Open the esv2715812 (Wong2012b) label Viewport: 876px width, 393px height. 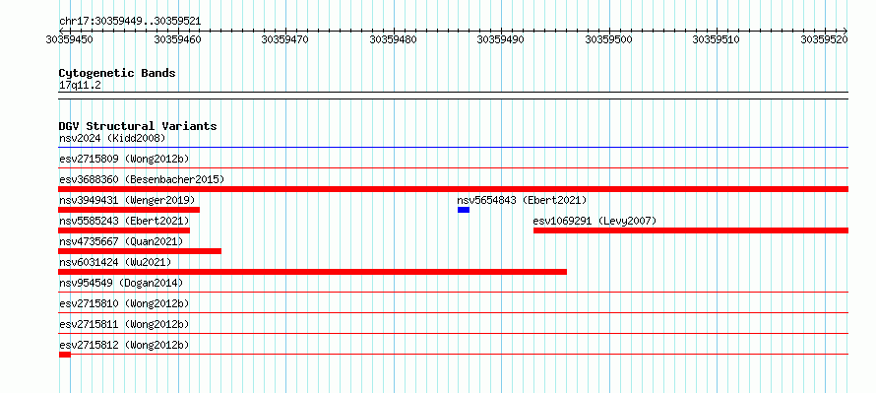124,345
